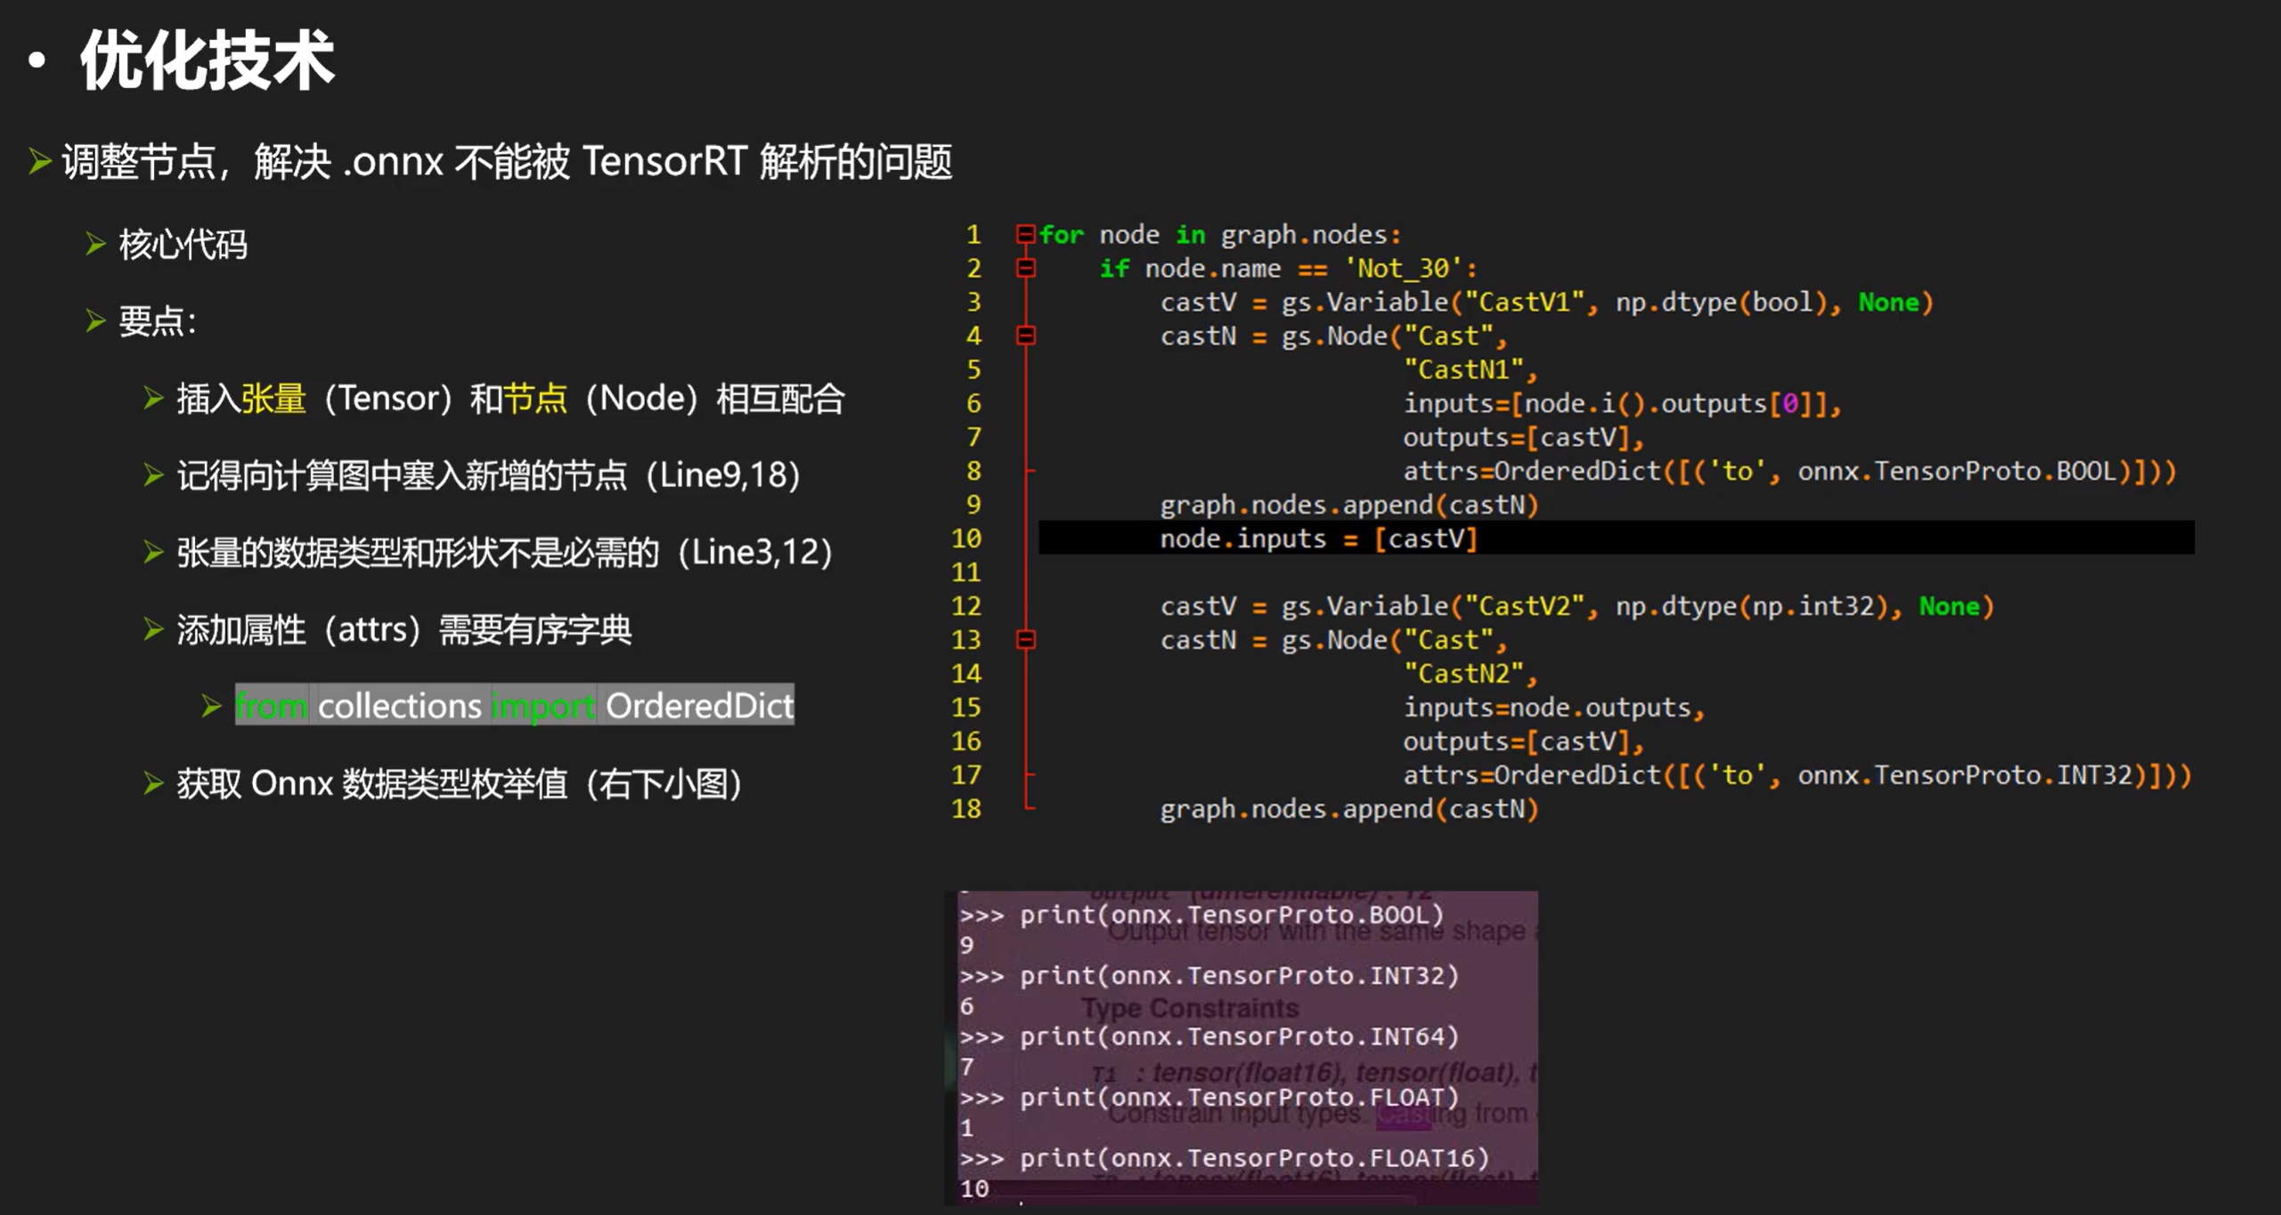
Task: Collapse the 'if node.name' fold on line 2
Action: point(1025,268)
